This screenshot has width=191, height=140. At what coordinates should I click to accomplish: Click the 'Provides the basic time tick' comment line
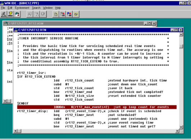pyautogui.click(x=89, y=46)
